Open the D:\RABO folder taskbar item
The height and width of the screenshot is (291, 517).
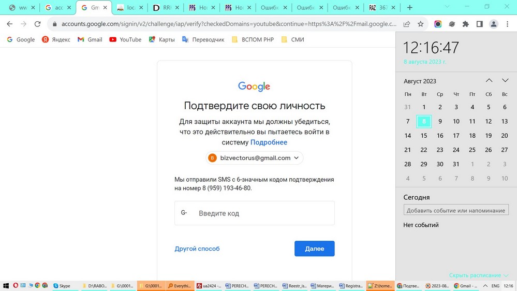point(94,286)
